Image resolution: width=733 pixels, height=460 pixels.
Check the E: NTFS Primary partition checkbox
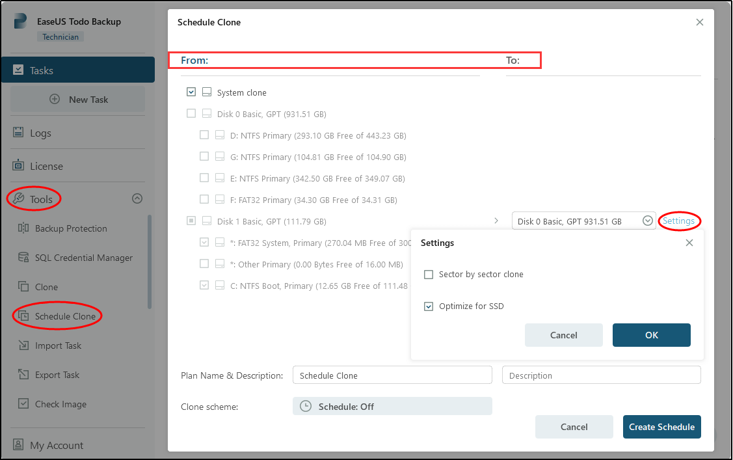tap(204, 178)
